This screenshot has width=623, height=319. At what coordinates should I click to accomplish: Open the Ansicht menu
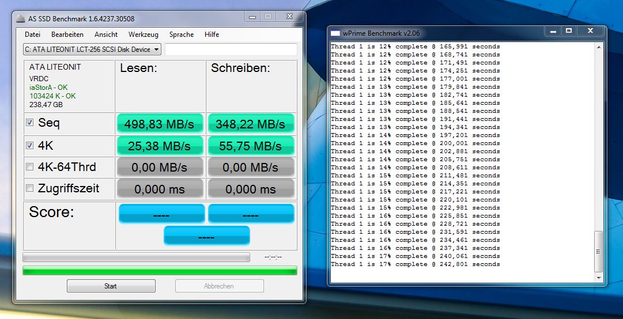click(106, 35)
